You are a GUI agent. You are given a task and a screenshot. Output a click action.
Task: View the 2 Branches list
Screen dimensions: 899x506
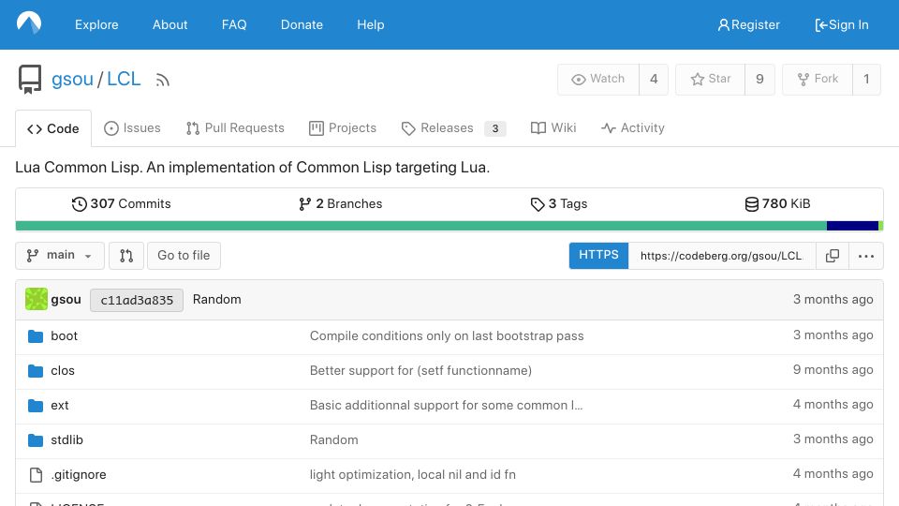point(341,203)
